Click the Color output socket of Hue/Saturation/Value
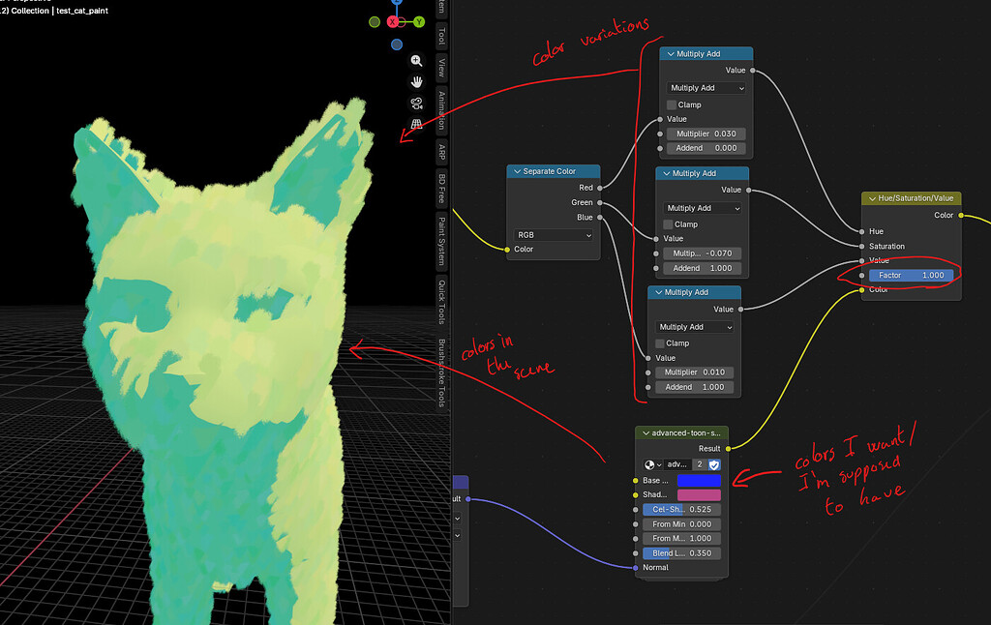The width and height of the screenshot is (991, 625). click(961, 216)
